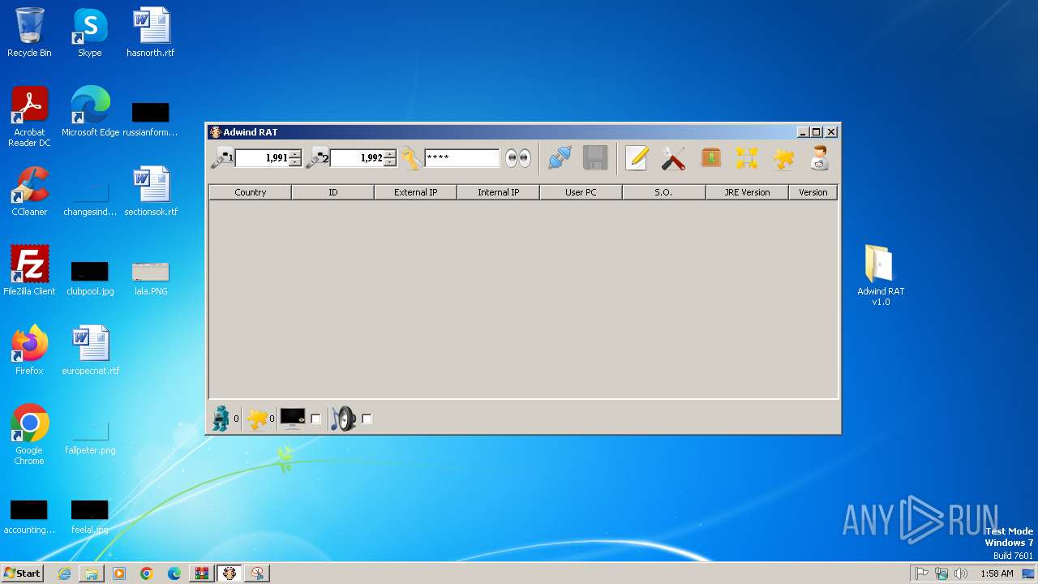Click the notepad pencil icon
Image resolution: width=1038 pixels, height=584 pixels.
[637, 158]
